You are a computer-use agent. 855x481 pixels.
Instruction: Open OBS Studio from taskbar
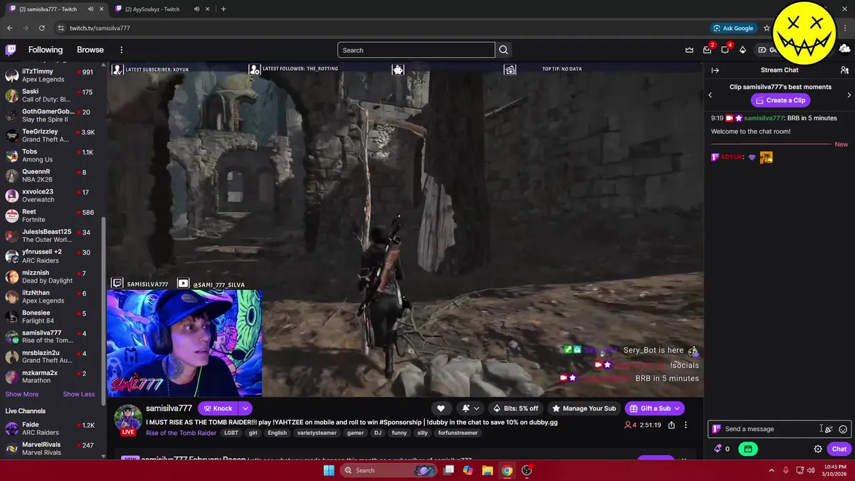(526, 470)
